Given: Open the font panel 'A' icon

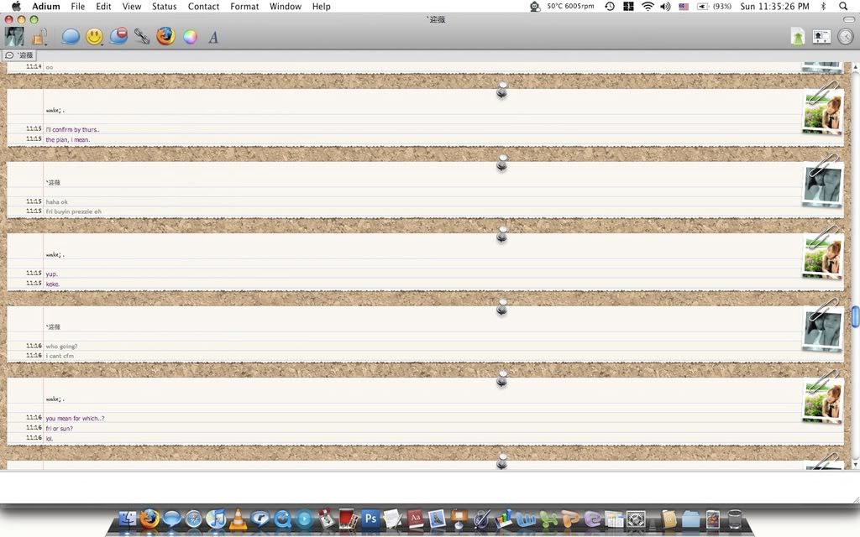Looking at the screenshot, I should [213, 37].
